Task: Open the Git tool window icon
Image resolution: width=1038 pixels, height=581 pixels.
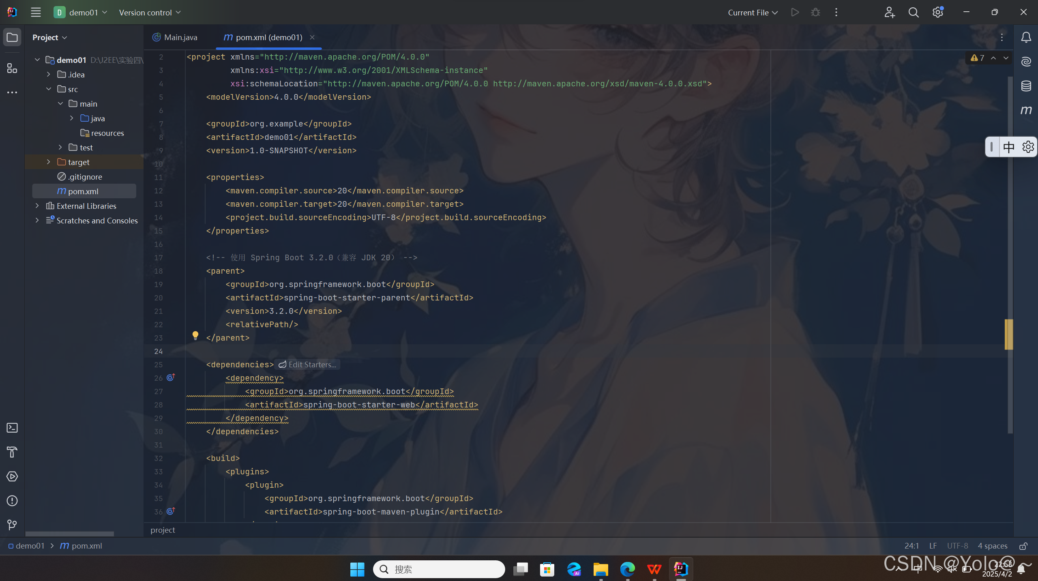Action: point(12,525)
